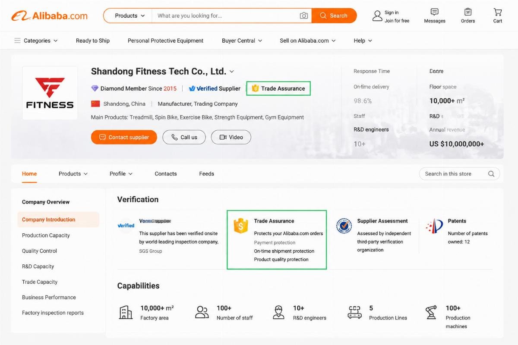518x345 pixels.
Task: Click the SGS Group text
Action: point(151,251)
